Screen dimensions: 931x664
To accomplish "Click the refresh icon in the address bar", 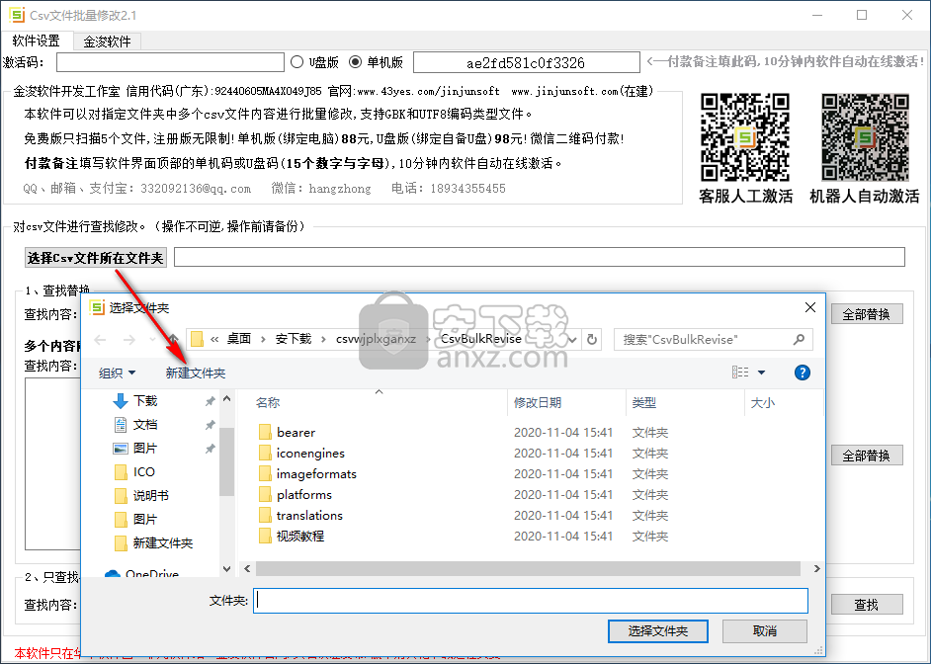I will tap(591, 340).
